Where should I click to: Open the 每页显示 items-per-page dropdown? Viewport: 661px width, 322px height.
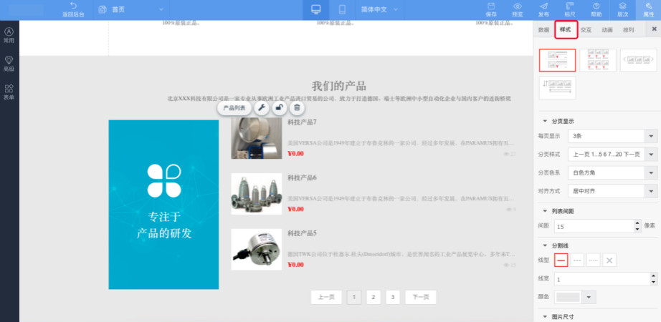[x=612, y=136]
